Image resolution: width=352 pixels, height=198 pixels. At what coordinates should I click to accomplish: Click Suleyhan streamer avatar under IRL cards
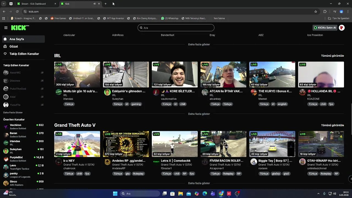pyautogui.click(x=107, y=92)
